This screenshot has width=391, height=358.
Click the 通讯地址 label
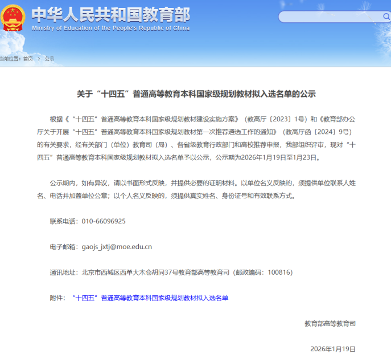click(63, 272)
